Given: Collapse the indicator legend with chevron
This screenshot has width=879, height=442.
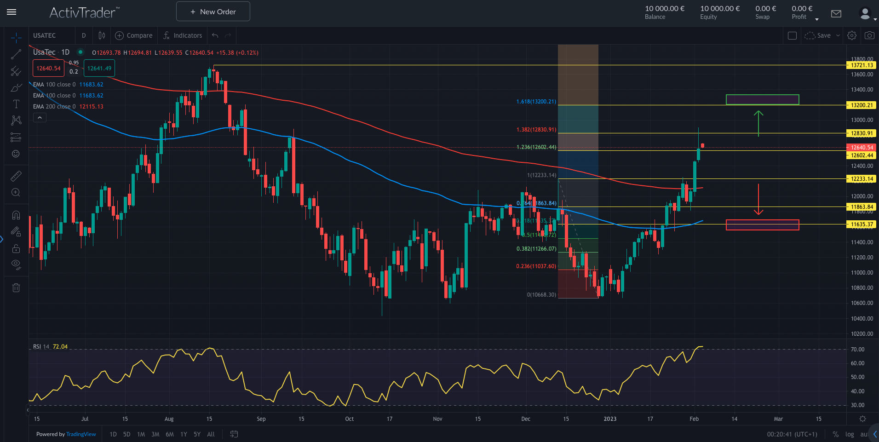Looking at the screenshot, I should (40, 118).
